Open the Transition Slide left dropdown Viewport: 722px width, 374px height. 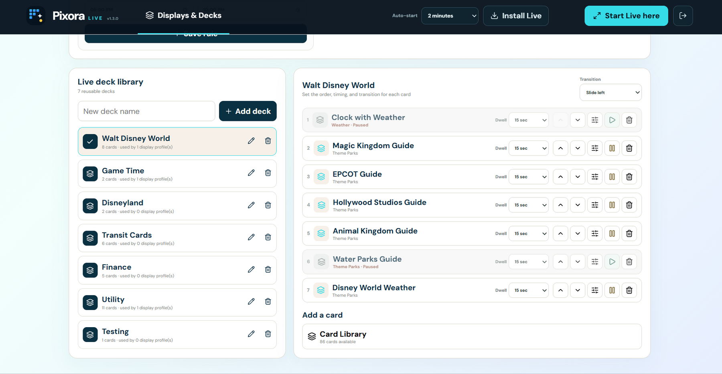pyautogui.click(x=610, y=92)
